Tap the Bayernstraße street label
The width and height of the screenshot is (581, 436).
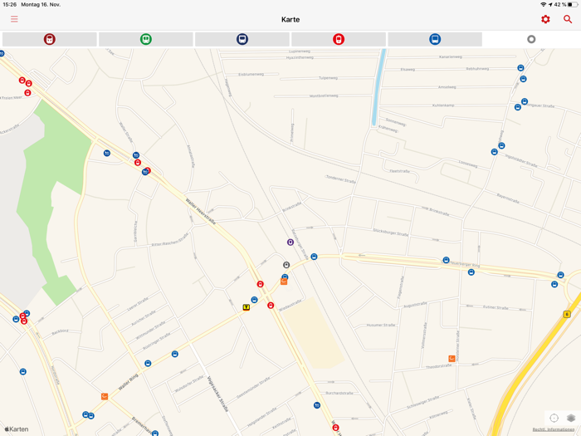[x=508, y=198]
